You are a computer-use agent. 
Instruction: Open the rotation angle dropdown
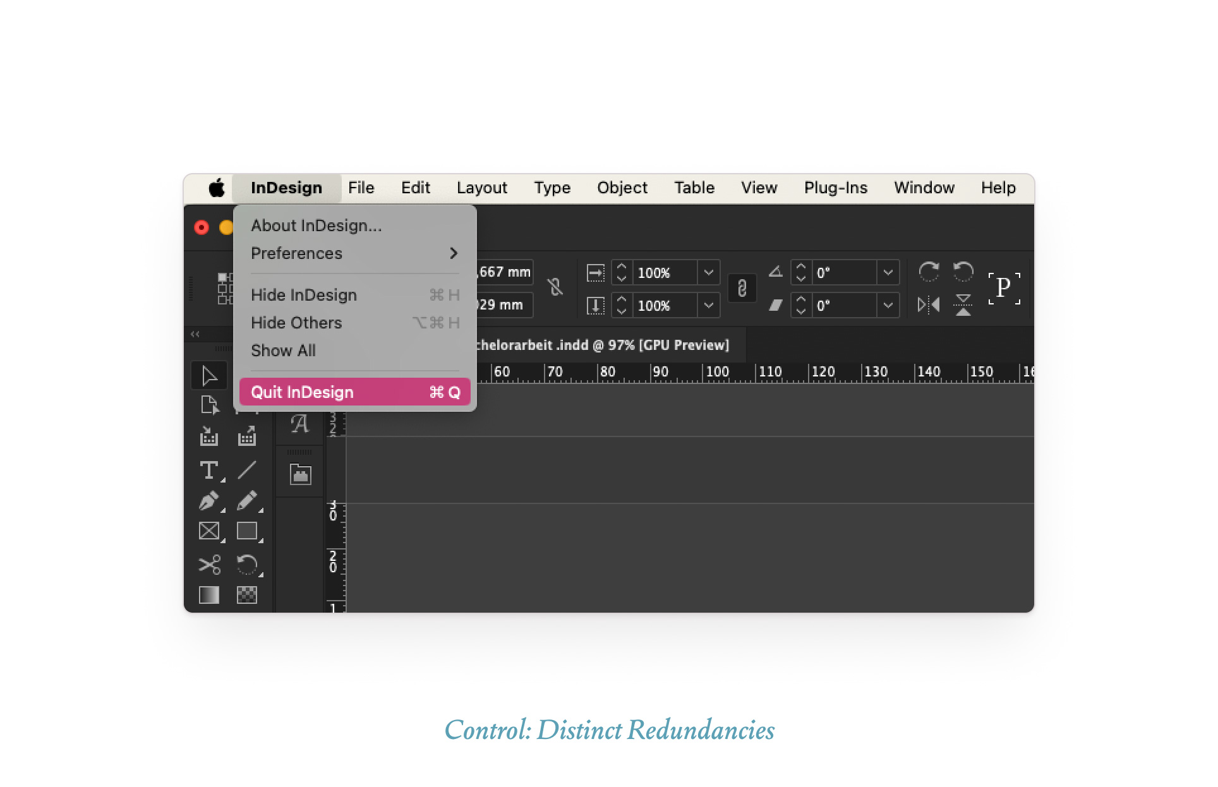[x=888, y=273]
